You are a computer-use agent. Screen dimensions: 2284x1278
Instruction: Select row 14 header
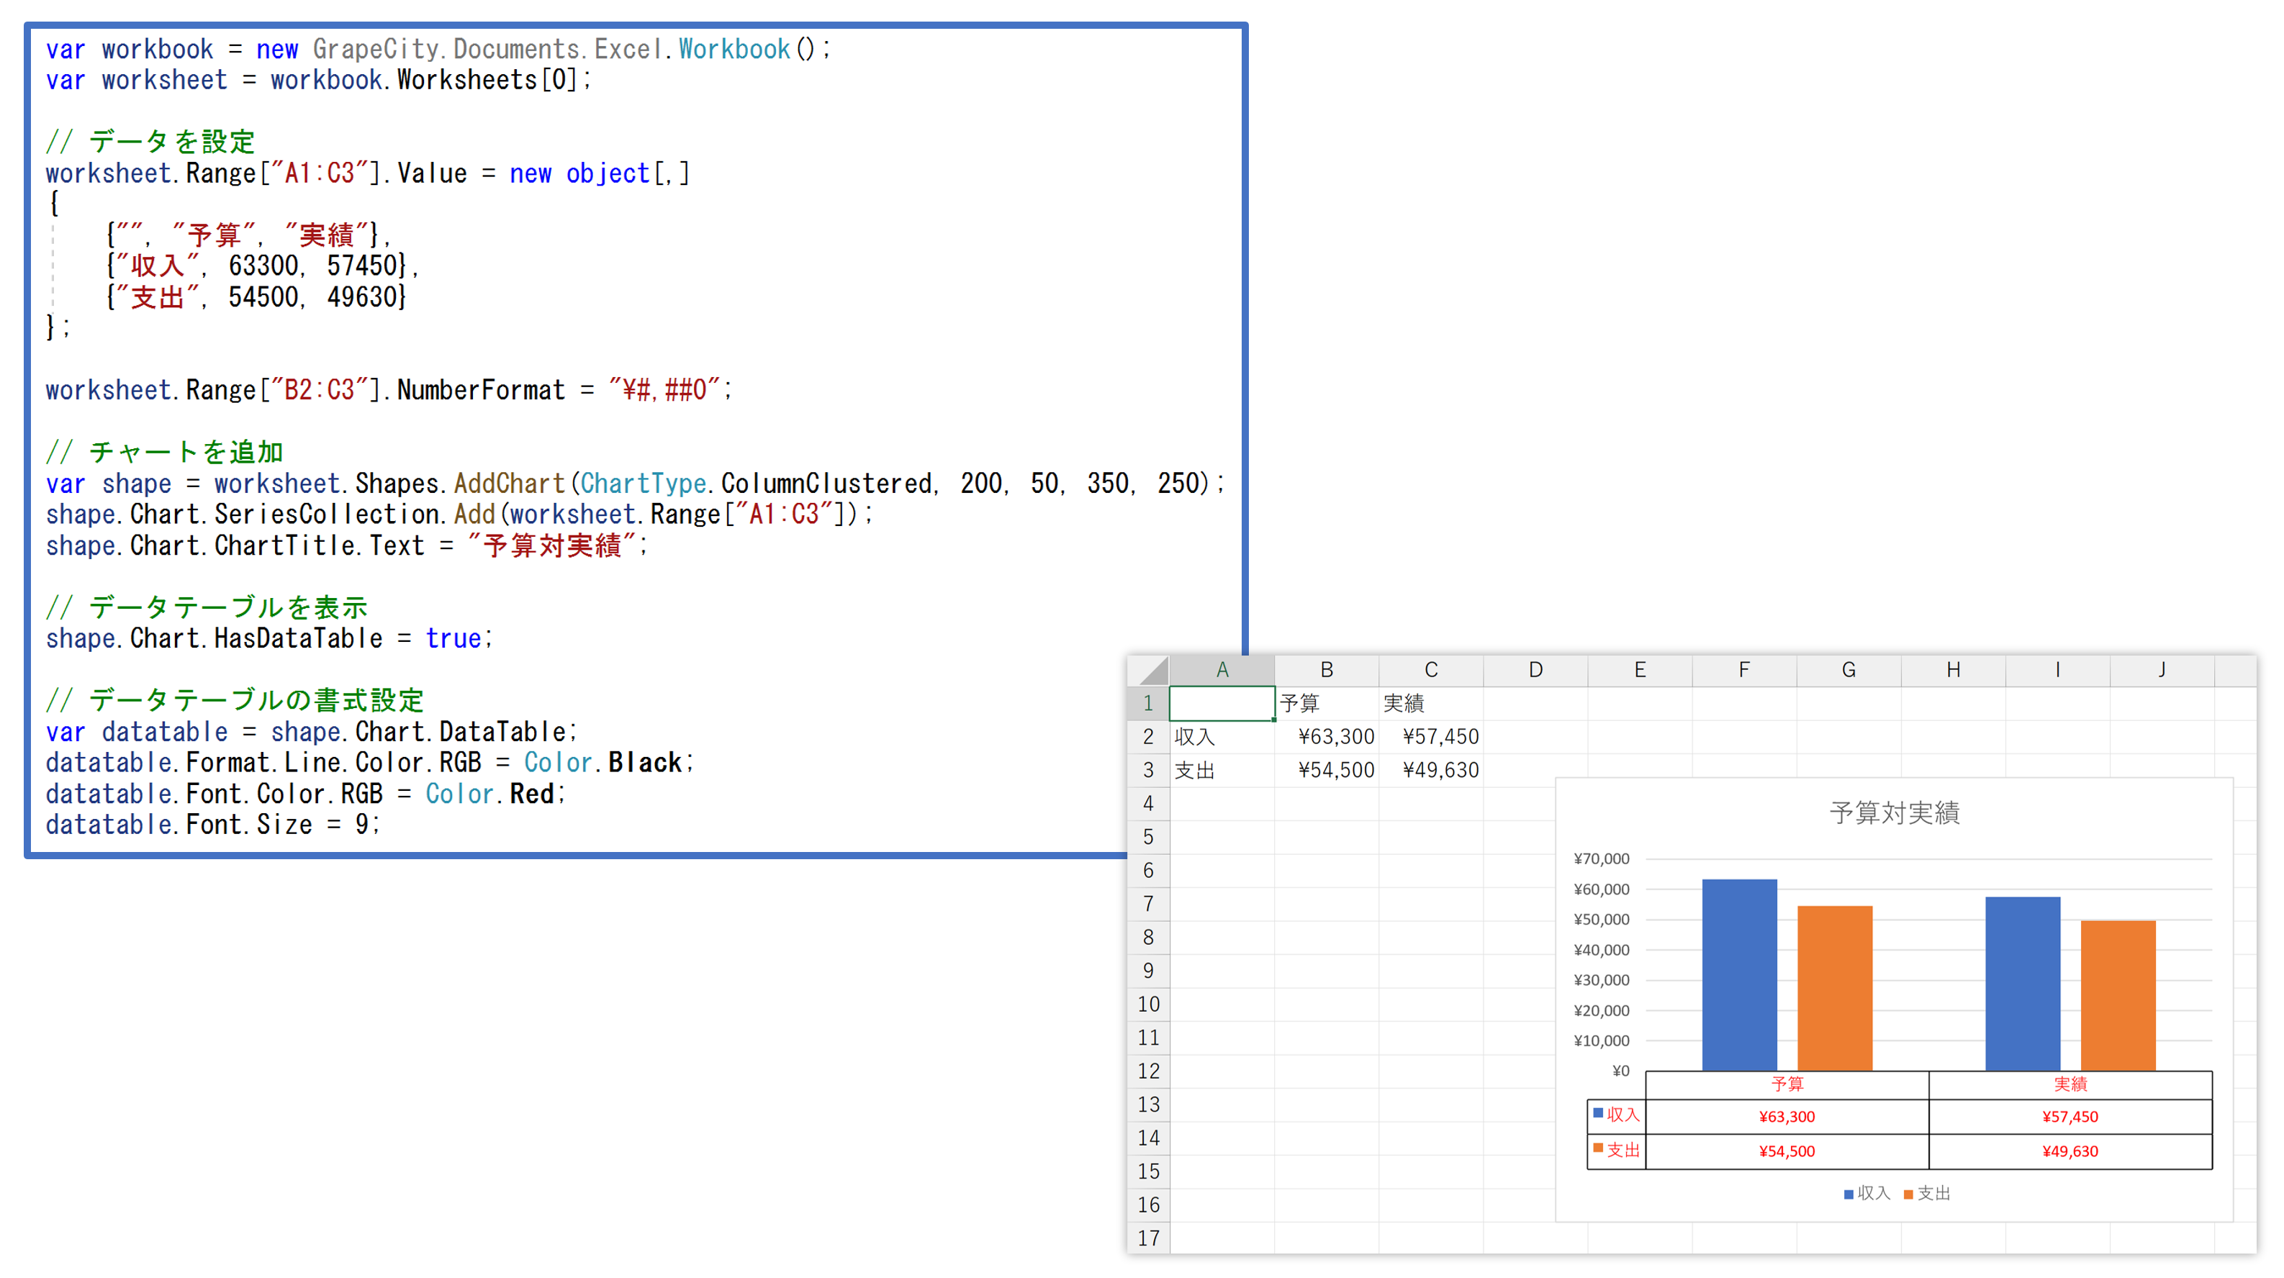coord(1148,1138)
